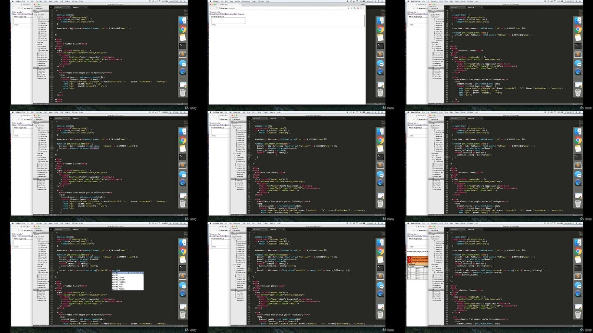Click the QuickTime dock icon in the autocomplete popup frame
593x333 pixels.
(x=183, y=294)
